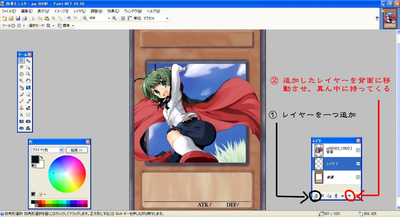Select the bottom 背景 layer thumbnail
The image size is (400, 217).
click(x=319, y=177)
